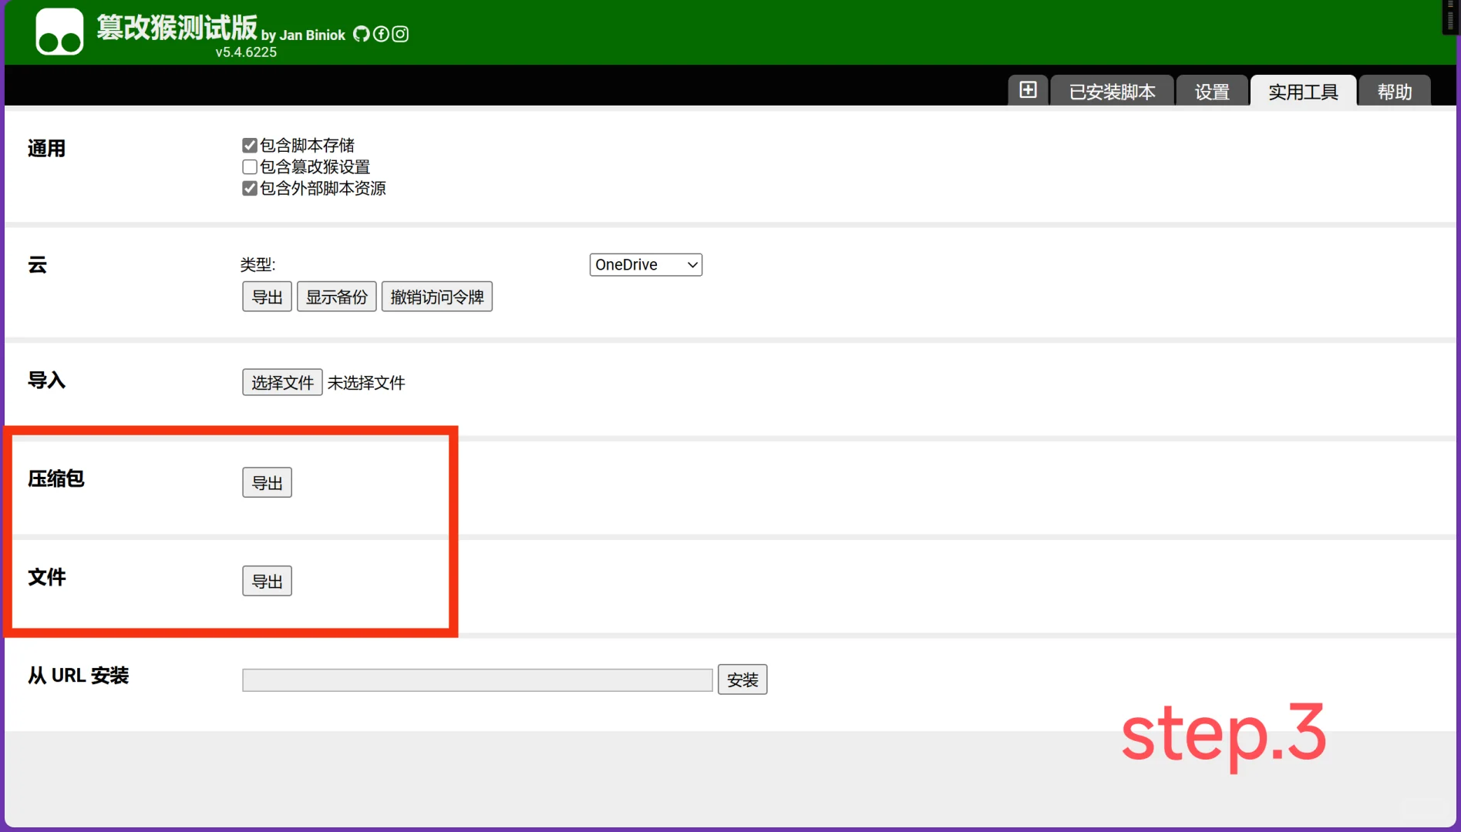Image resolution: width=1461 pixels, height=832 pixels.
Task: Toggle the 包含脚本存储 checkbox
Action: 249,146
